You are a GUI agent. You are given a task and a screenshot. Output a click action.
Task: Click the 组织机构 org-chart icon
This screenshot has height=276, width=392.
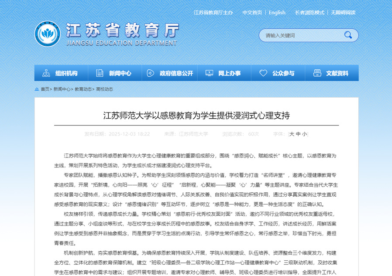coord(46,73)
